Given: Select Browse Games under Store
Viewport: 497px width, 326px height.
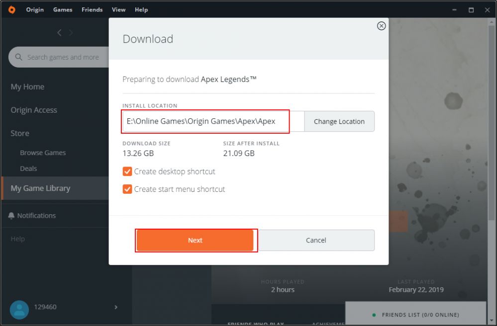Looking at the screenshot, I should point(43,153).
